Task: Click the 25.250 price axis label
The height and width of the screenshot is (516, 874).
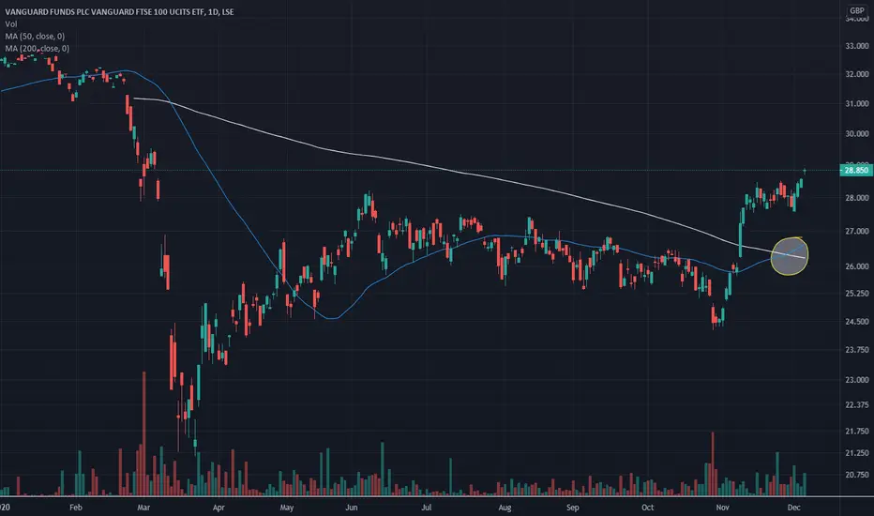Action: [x=857, y=294]
